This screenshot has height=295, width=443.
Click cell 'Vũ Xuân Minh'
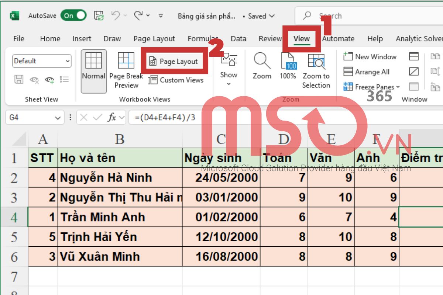pyautogui.click(x=120, y=256)
